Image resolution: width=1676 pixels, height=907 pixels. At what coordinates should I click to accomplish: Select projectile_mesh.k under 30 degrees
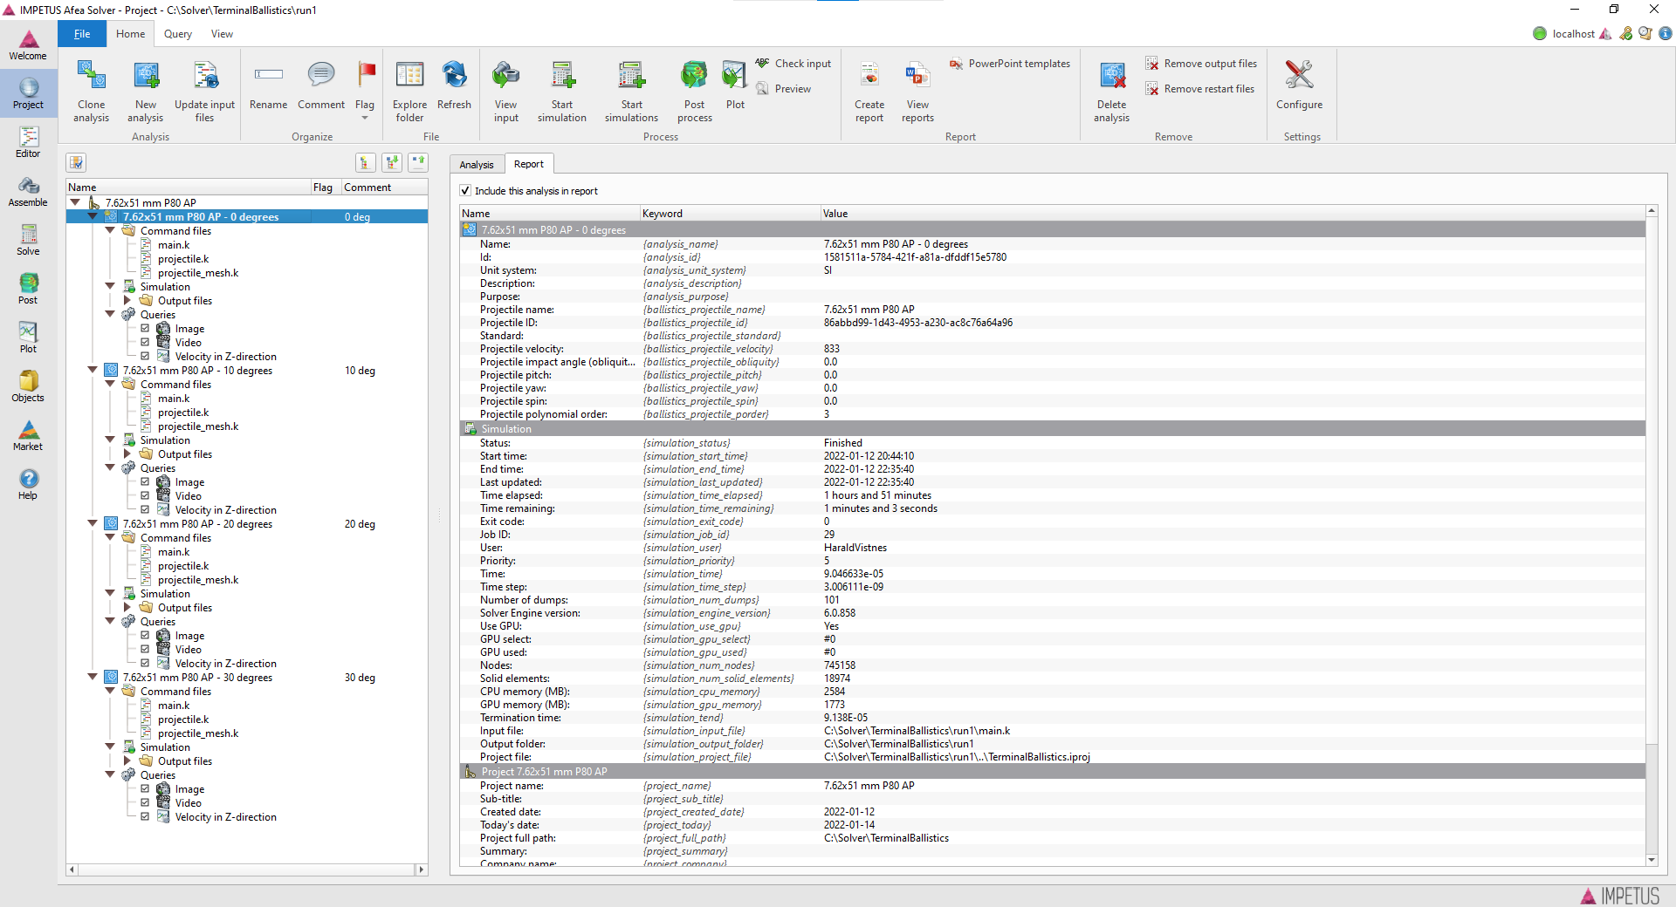pos(198,733)
